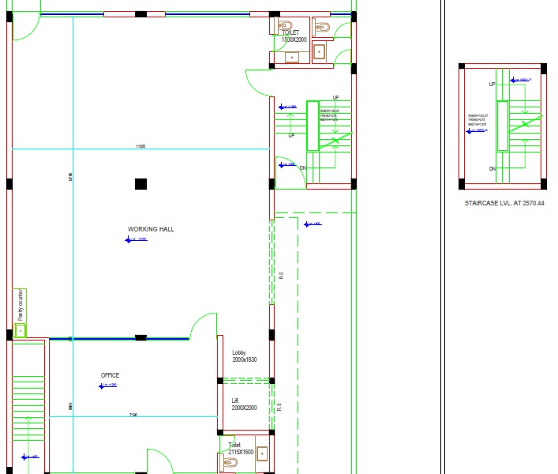Select the TOILET 1500X2000 label

(x=294, y=36)
